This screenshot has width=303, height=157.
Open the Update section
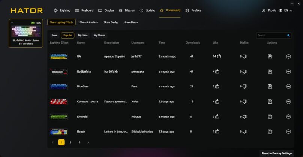click(147, 10)
